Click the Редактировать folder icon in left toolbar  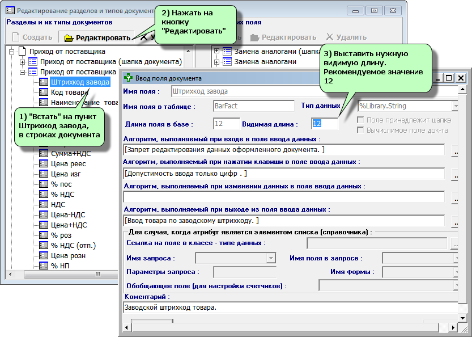pos(69,38)
